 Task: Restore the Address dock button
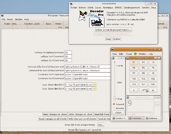click(153, 118)
